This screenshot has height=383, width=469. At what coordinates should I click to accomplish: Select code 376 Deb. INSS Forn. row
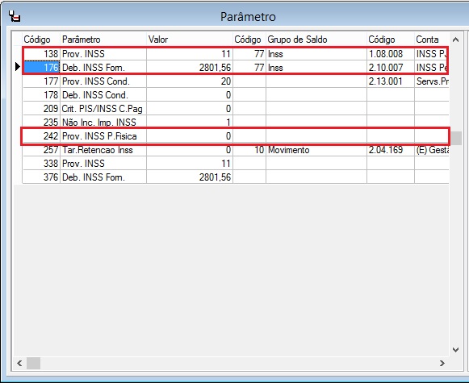pyautogui.click(x=236, y=177)
